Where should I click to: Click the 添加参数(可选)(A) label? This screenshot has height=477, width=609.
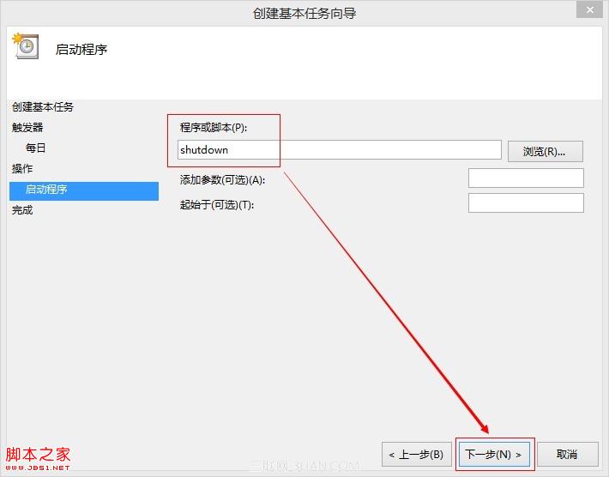[x=222, y=179]
